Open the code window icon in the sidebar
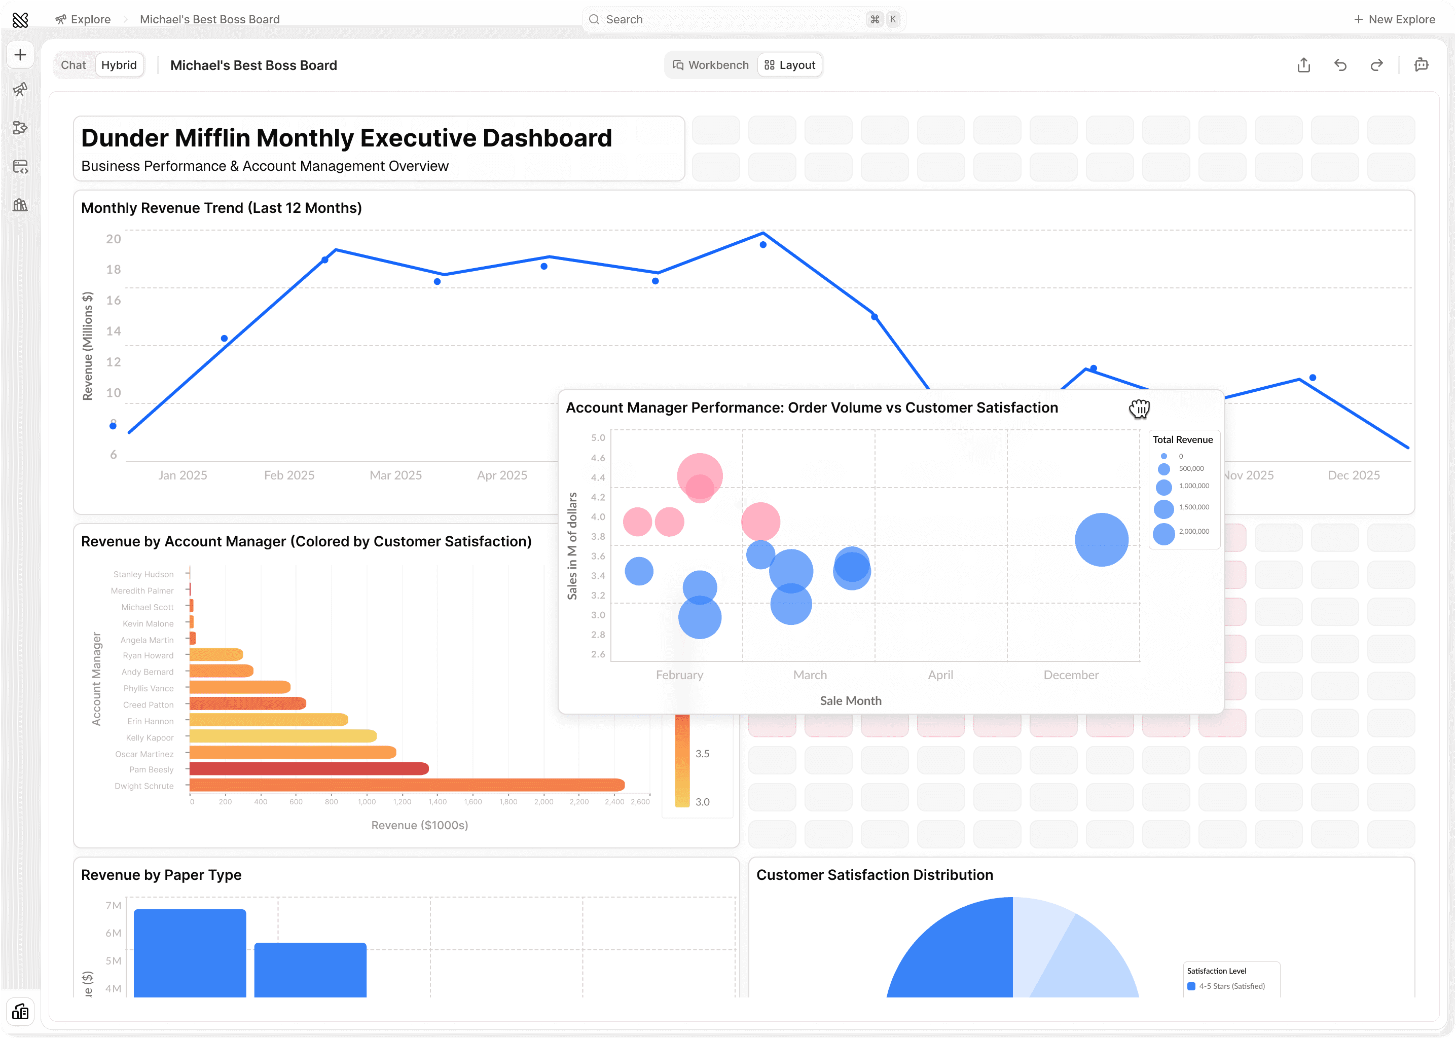 coord(20,167)
